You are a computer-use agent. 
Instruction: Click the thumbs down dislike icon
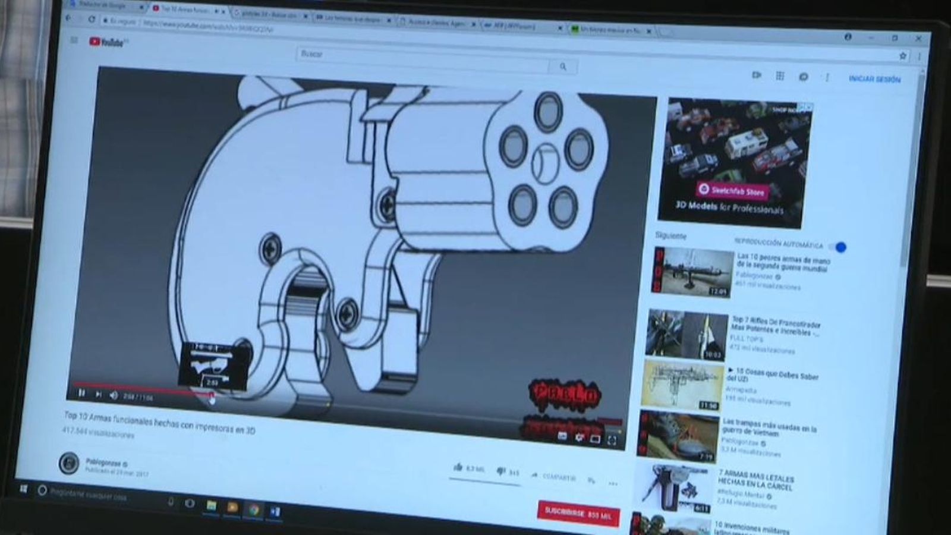click(500, 471)
